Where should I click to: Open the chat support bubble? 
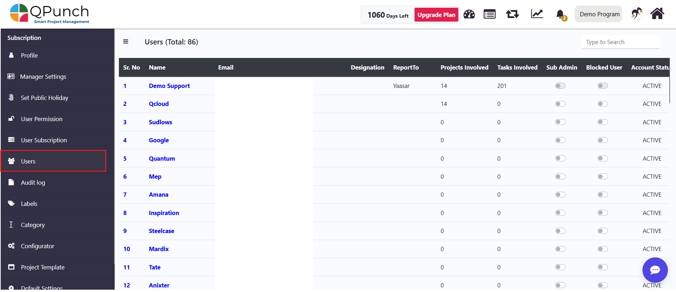pyautogui.click(x=655, y=270)
